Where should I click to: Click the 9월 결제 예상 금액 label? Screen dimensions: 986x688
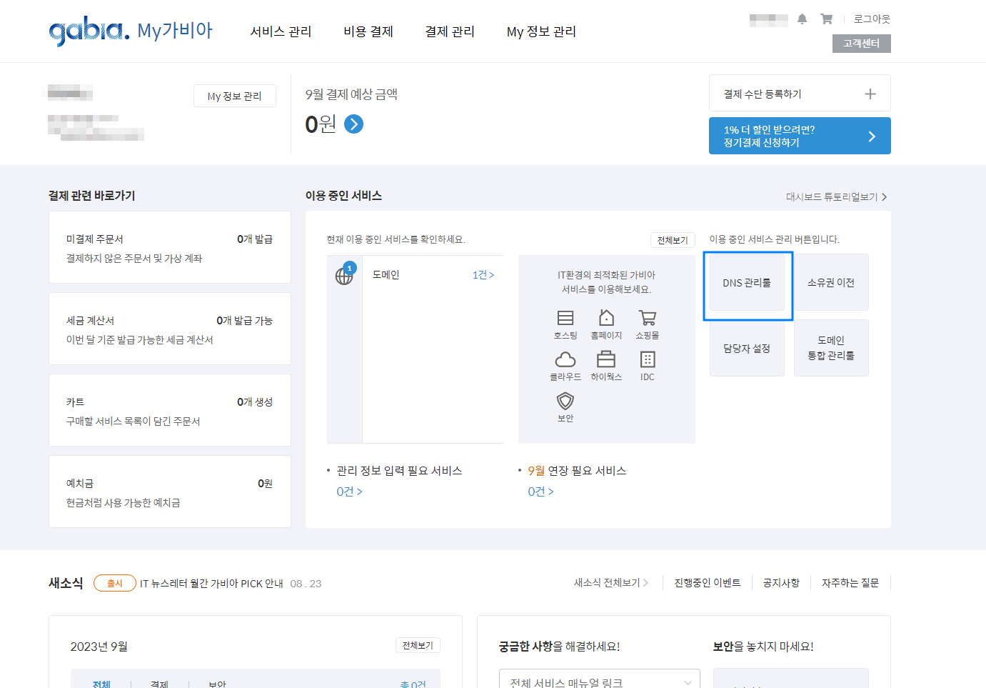tap(351, 94)
